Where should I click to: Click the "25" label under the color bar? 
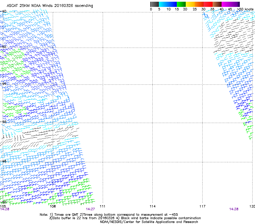(195, 9)
